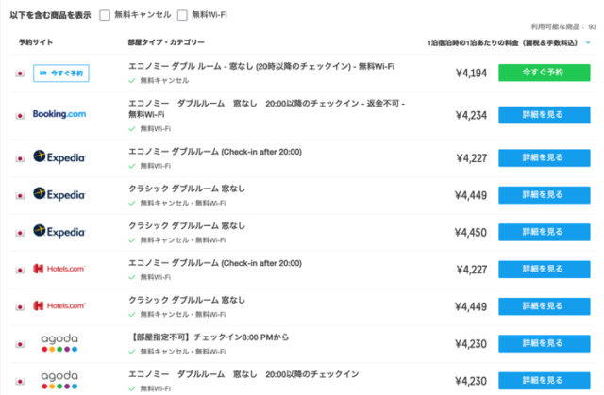Click the outlined 今すぐ予約 button at left
Screen dimensions: 604x395
(x=61, y=74)
